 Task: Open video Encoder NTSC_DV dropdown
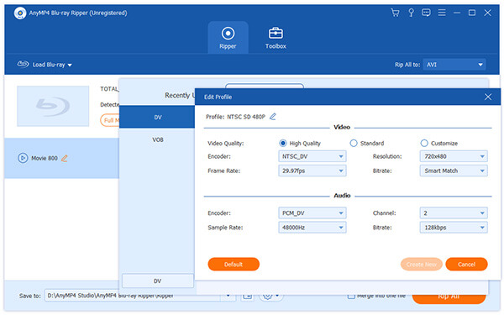coord(312,156)
